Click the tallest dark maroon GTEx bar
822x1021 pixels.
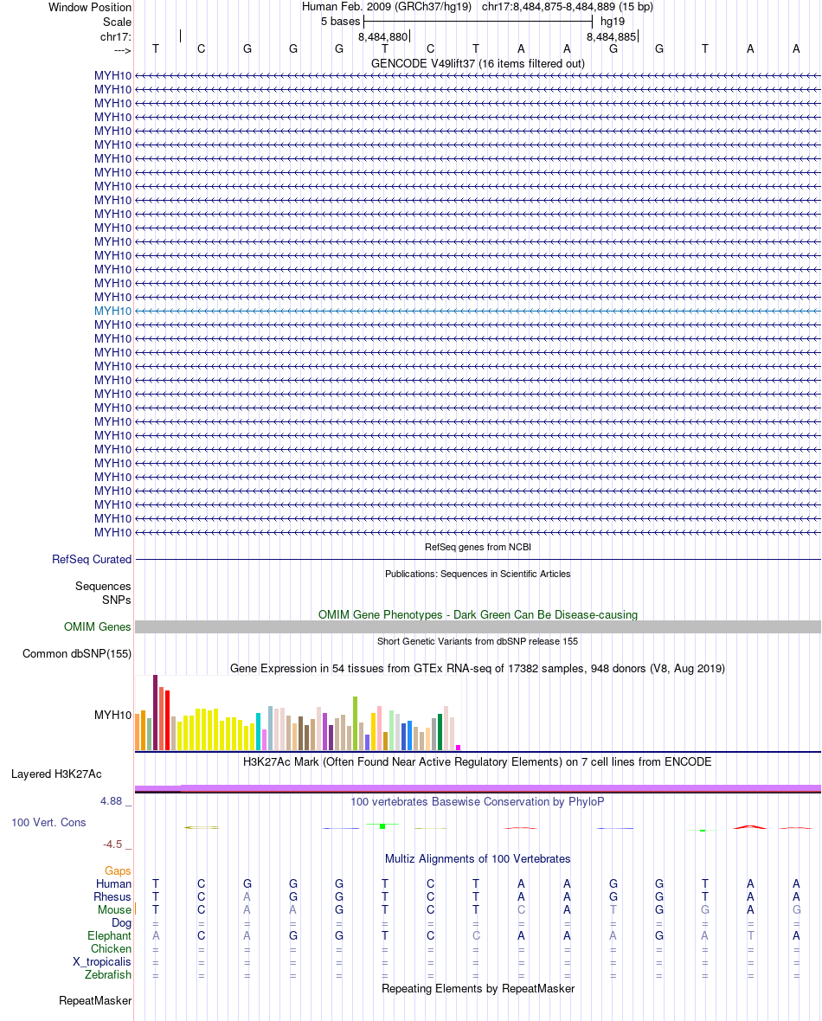[156, 713]
